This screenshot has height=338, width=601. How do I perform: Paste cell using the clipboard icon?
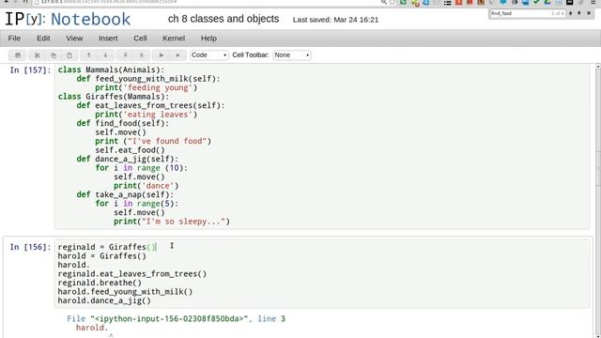[69, 55]
